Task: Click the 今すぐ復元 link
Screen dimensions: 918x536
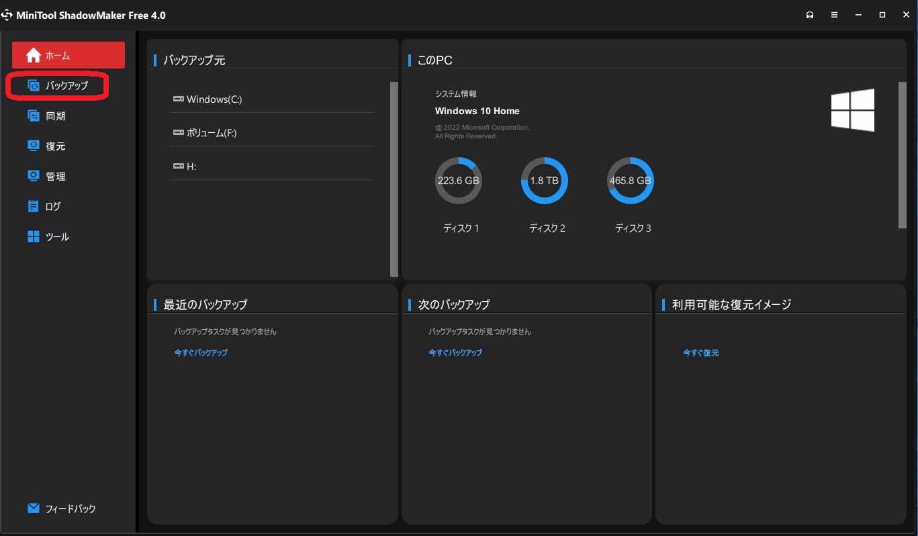Action: [x=701, y=353]
